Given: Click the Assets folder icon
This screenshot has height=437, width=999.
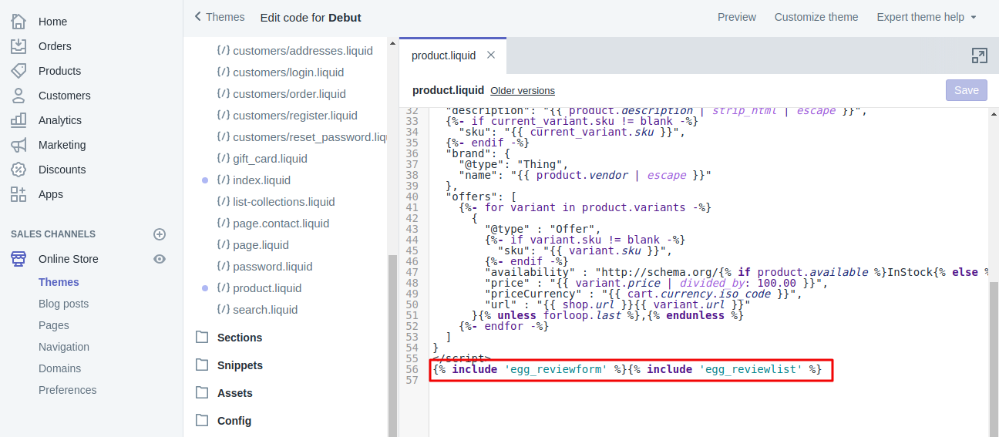Looking at the screenshot, I should (203, 392).
